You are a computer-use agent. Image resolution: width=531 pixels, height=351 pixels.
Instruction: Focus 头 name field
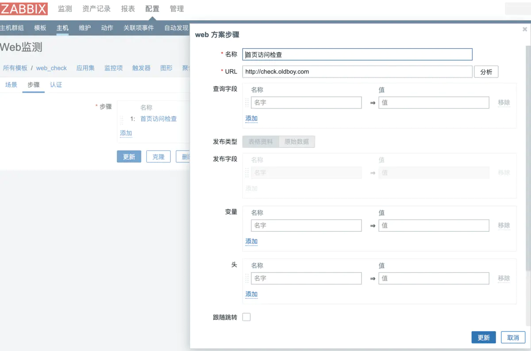pos(306,278)
